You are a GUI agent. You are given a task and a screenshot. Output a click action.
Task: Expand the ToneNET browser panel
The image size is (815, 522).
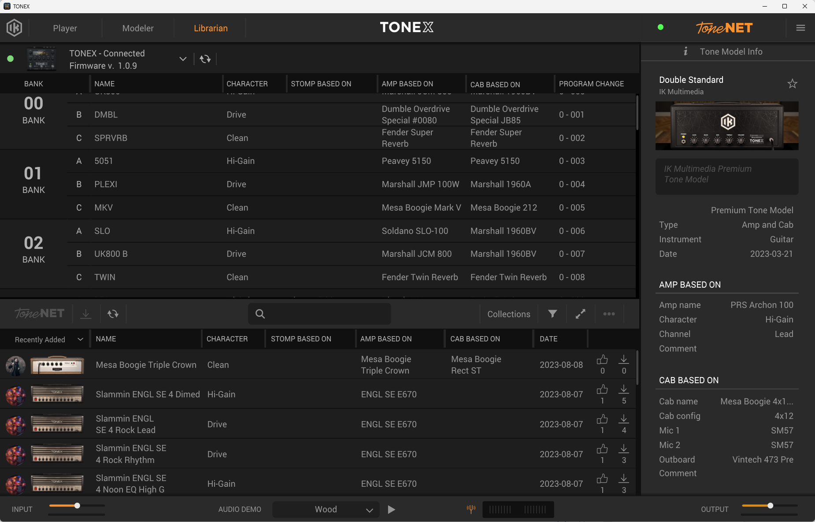pyautogui.click(x=580, y=314)
